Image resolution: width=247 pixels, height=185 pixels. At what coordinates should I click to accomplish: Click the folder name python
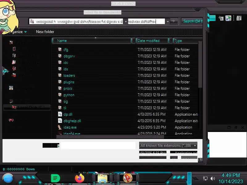coord(69,95)
